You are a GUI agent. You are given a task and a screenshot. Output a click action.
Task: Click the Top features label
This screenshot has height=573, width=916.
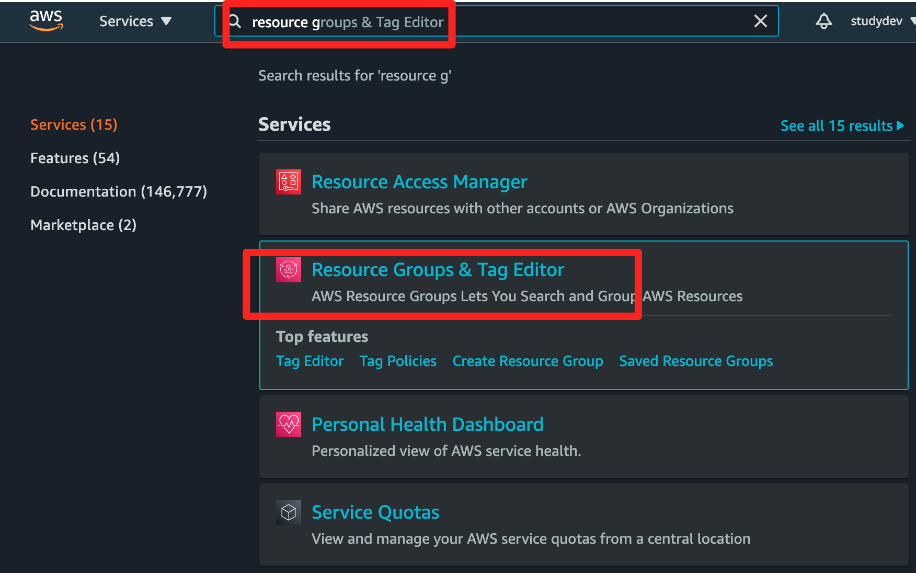coord(322,337)
